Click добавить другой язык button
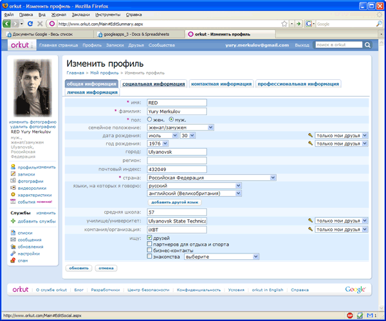This screenshot has width=386, height=321. tap(174, 202)
